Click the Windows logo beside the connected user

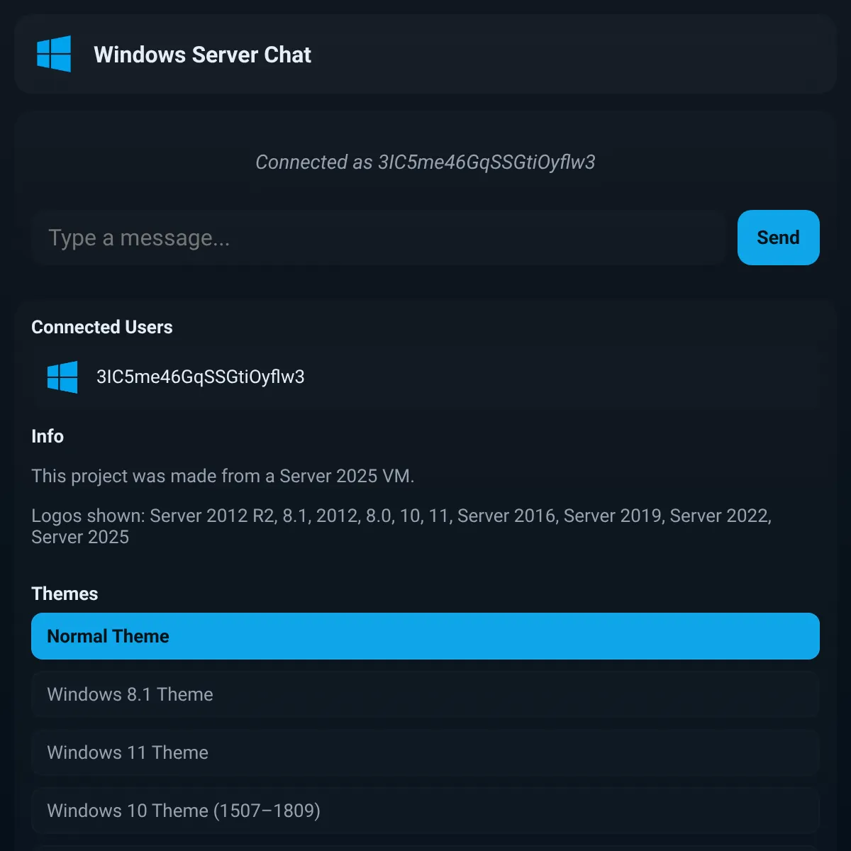pos(62,377)
